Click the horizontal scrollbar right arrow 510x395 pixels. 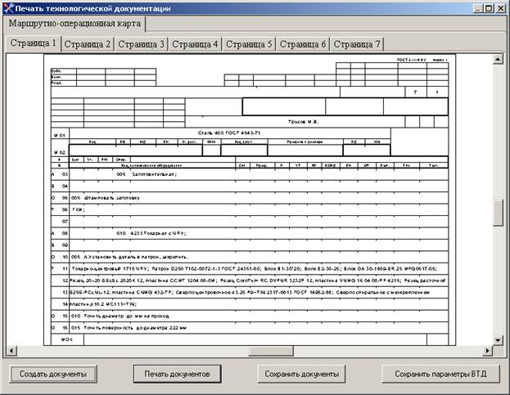pos(487,351)
